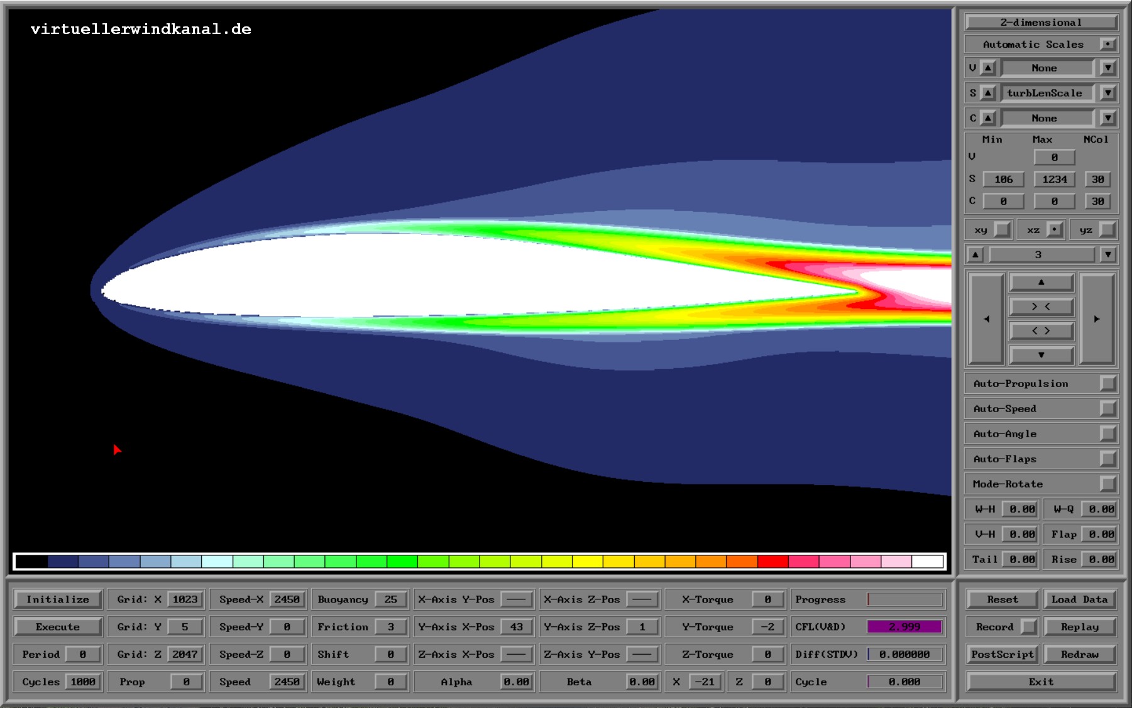
Task: Click the 2-dimensional mode button
Action: pos(1041,22)
